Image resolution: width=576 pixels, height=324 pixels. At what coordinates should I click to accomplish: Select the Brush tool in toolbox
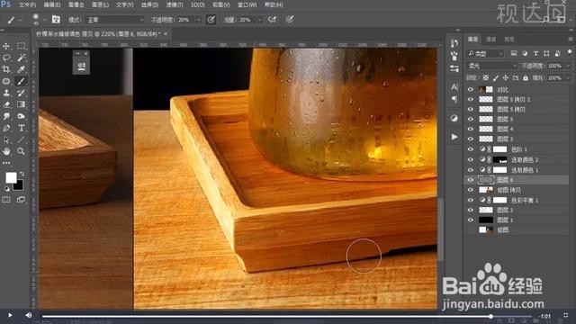point(21,81)
